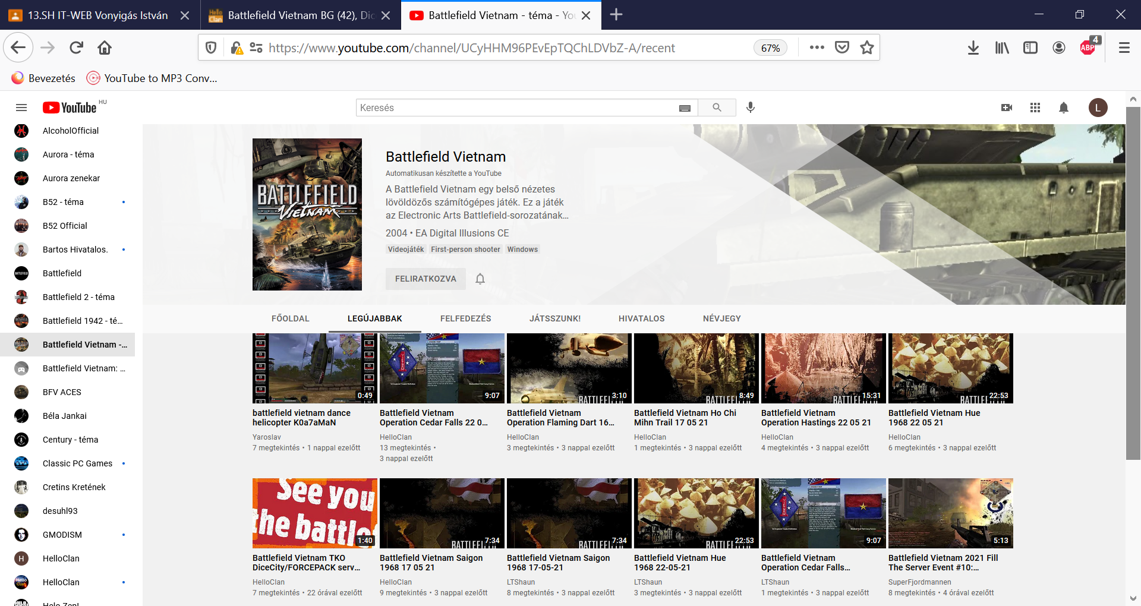This screenshot has width=1141, height=606.
Task: Toggle channel notification bell next to Feliratkozva
Action: [x=480, y=279]
